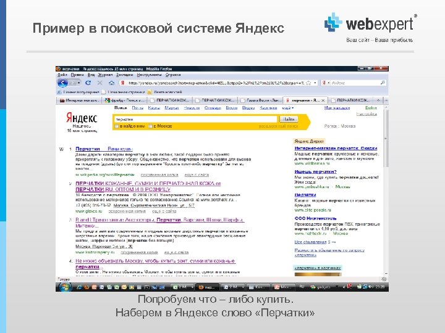
Task: Close the active 'перчатки - Я...' tab
Action: [323, 101]
